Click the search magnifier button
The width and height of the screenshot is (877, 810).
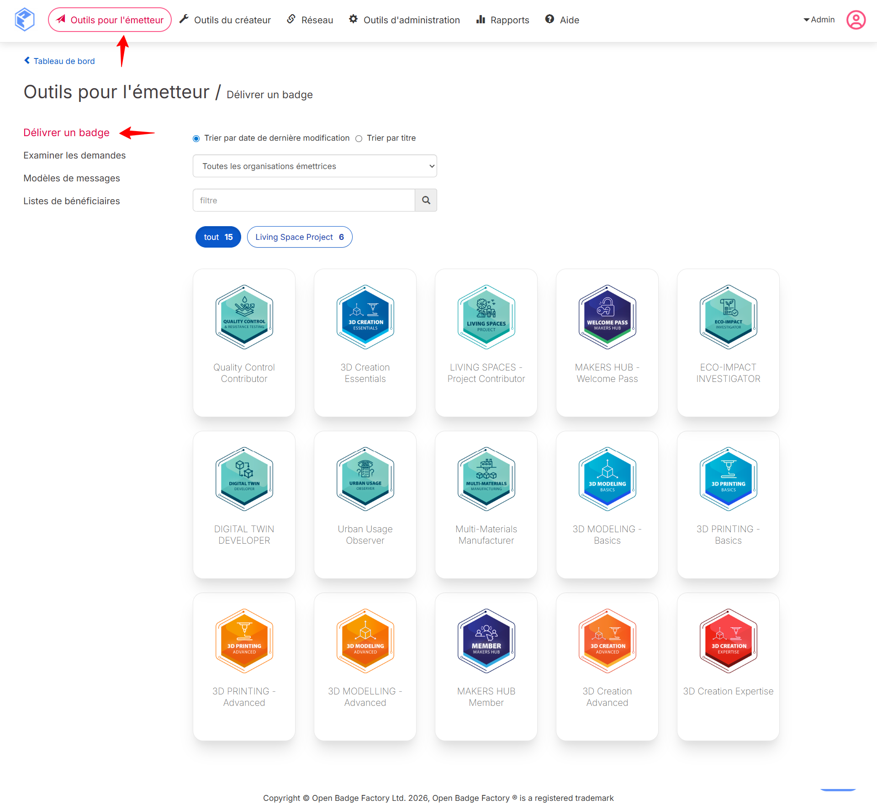pos(426,200)
